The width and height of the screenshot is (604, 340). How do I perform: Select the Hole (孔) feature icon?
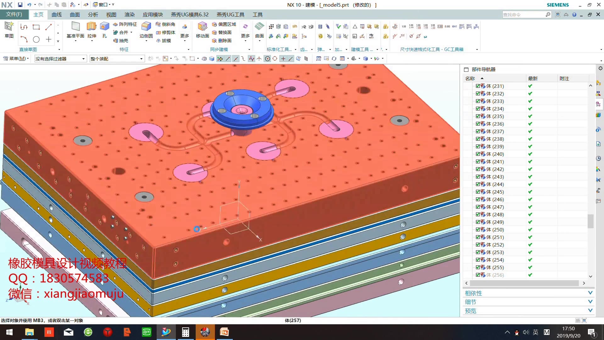[x=104, y=27]
